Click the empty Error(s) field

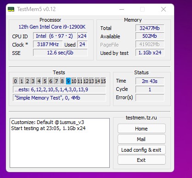(x=150, y=98)
